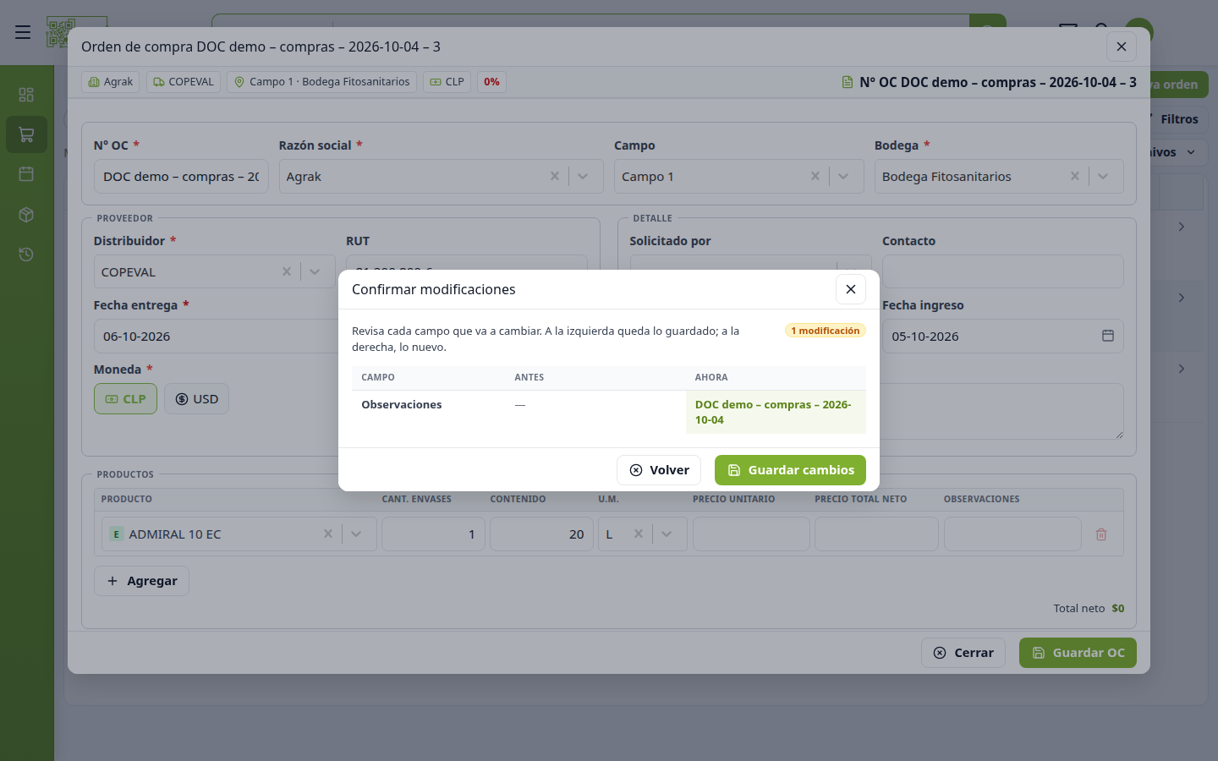Viewport: 1218px width, 761px height.
Task: Select CLP currency option
Action: [125, 399]
